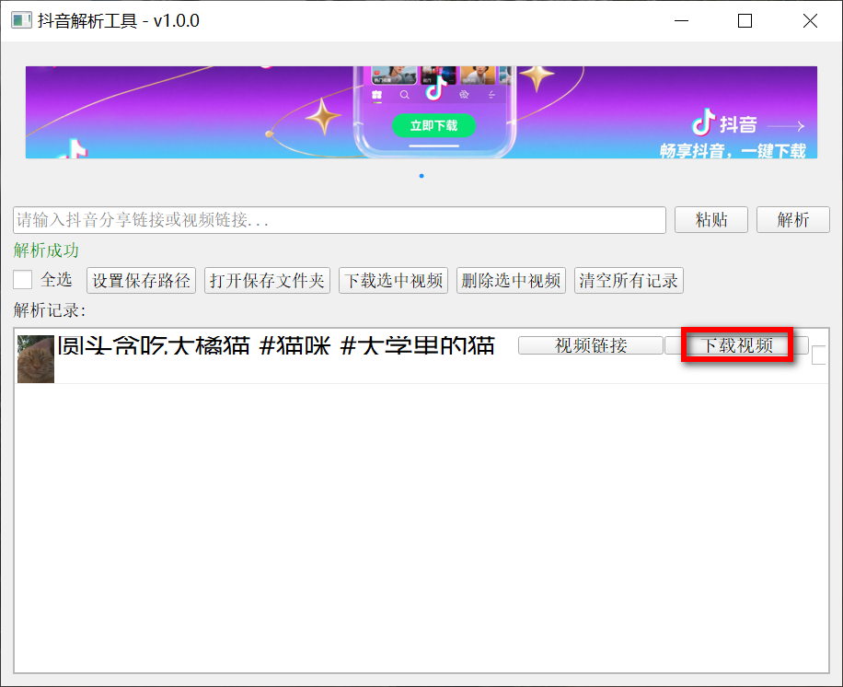Close the 抖音解析工具 window

810,21
